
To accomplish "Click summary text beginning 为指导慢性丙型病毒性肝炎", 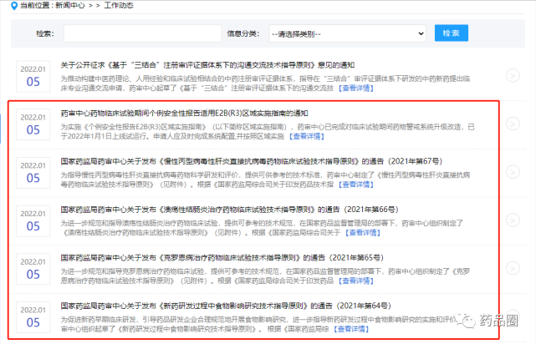I will click(265, 180).
